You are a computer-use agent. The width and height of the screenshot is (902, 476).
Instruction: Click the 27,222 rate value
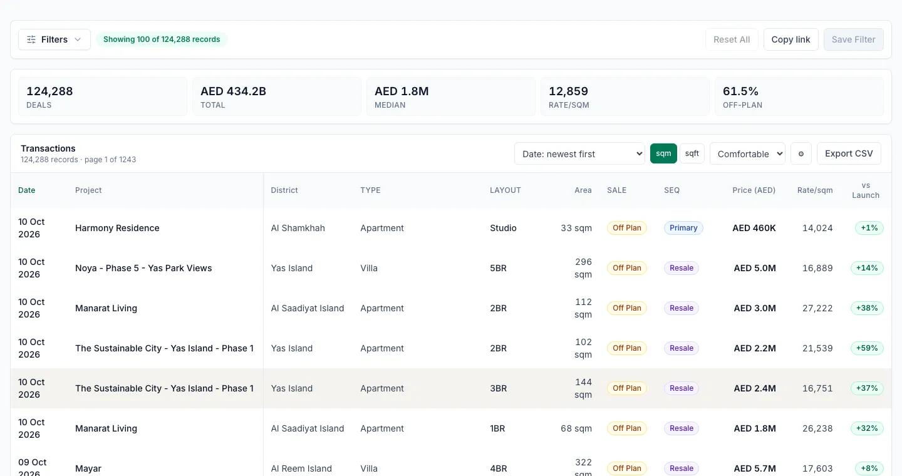[x=817, y=308]
